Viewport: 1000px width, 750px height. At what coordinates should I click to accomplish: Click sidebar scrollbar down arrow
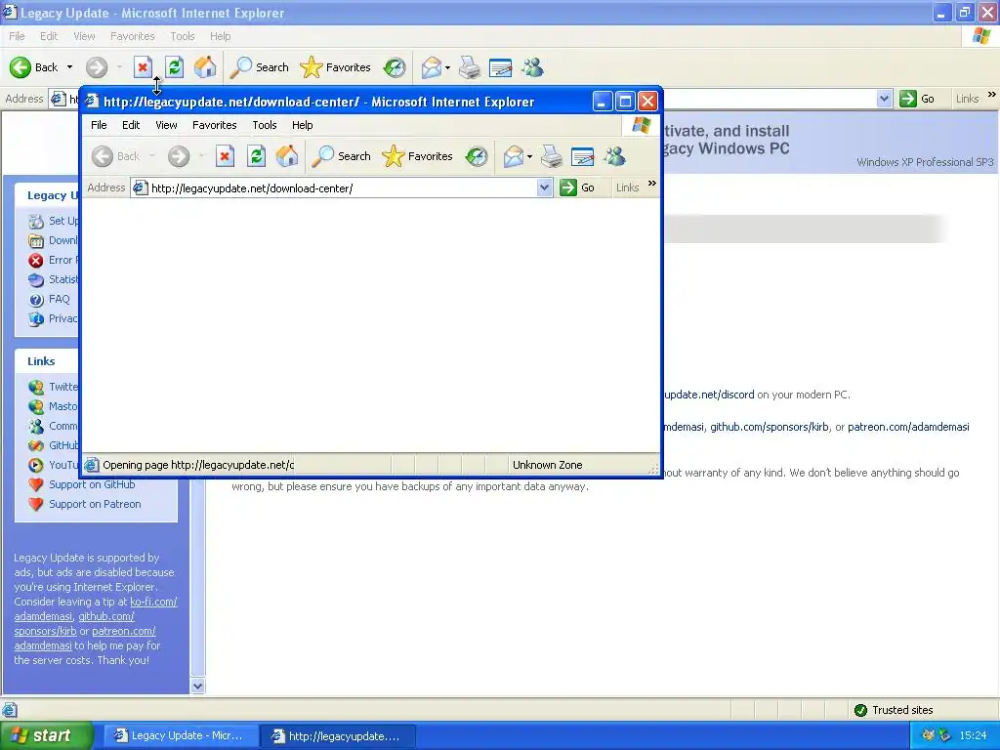coord(197,687)
